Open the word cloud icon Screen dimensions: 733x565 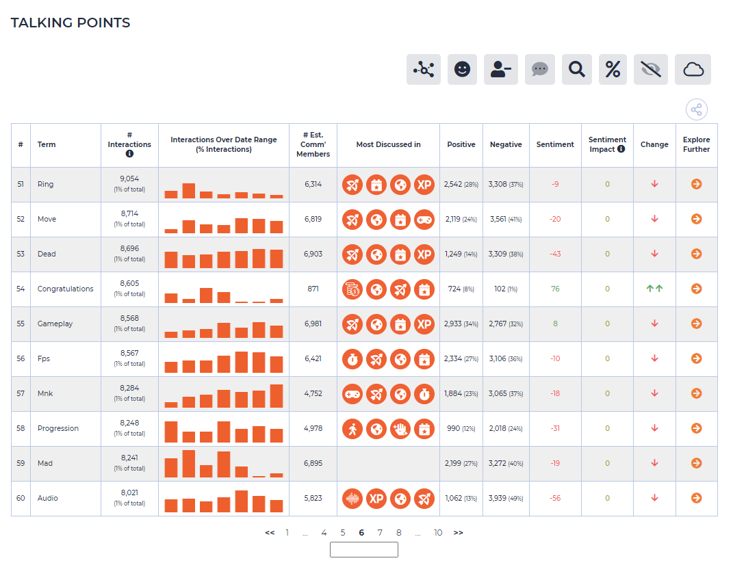(693, 69)
